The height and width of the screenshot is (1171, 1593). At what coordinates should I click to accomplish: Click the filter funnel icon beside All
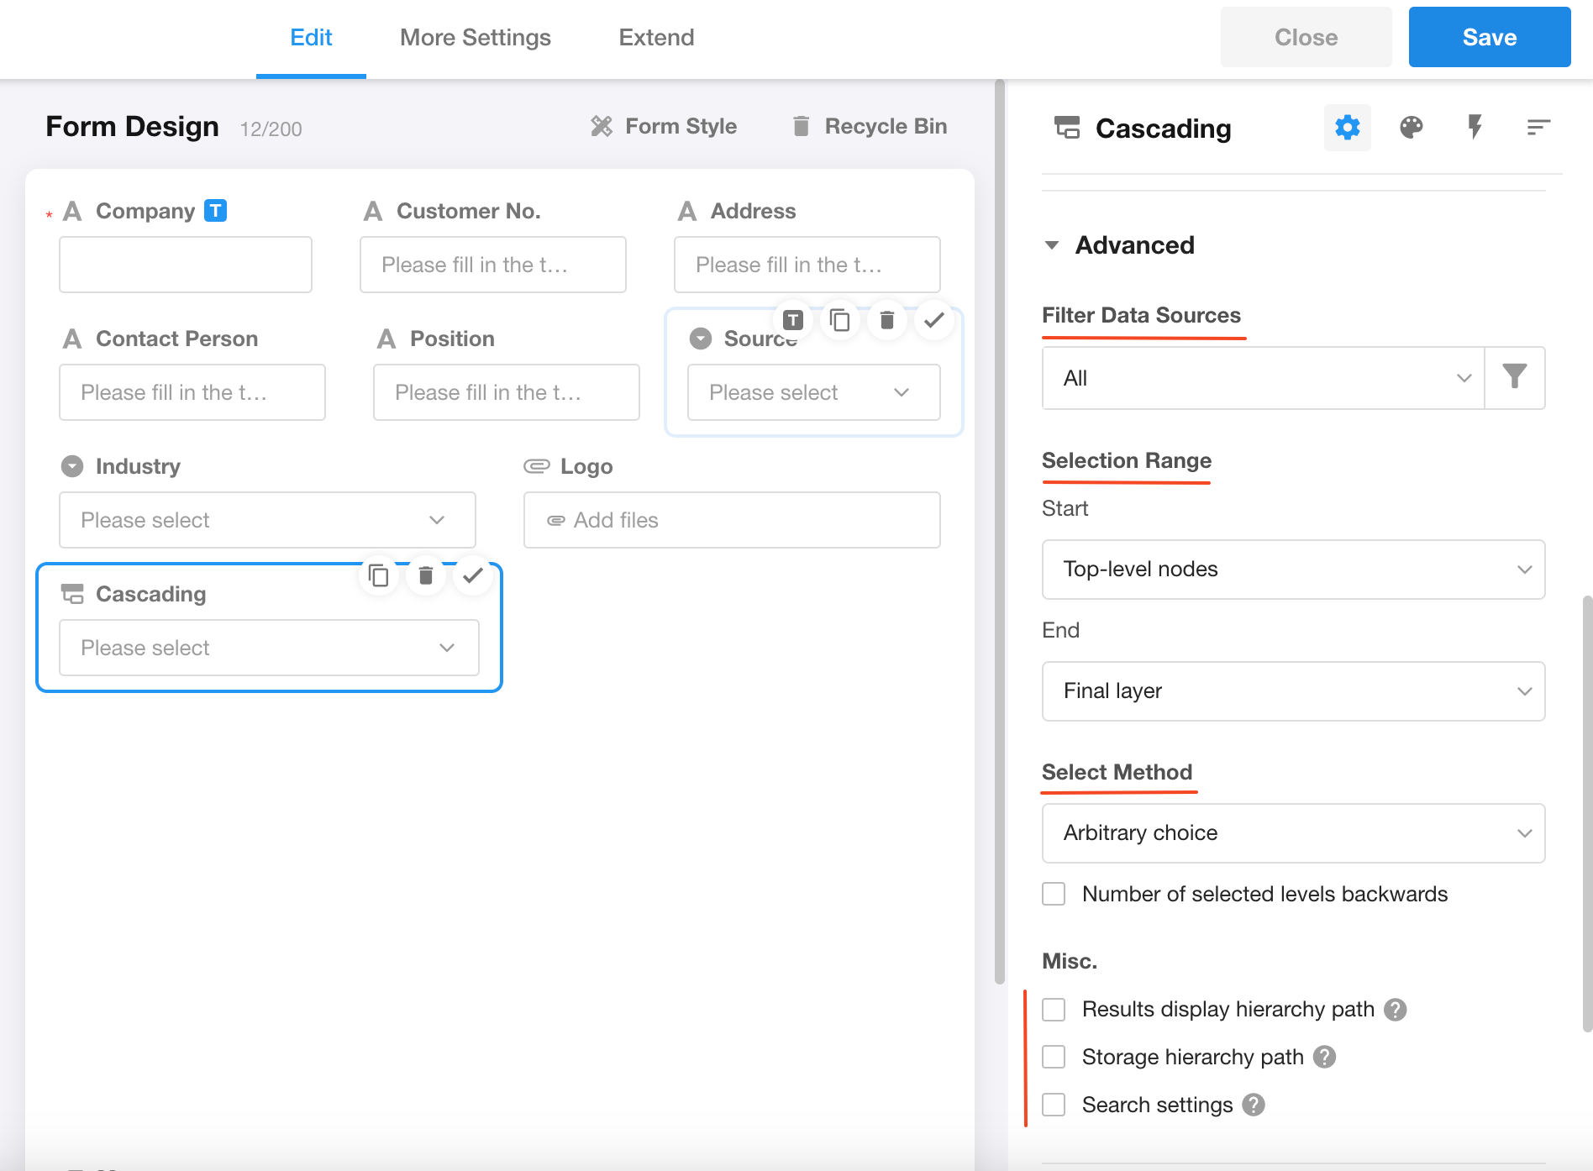coord(1514,377)
